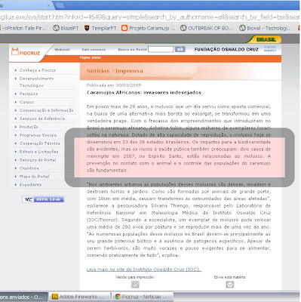Open Serviços de Referência menu item
Viewport: 301px width, 302px height.
coord(42,119)
